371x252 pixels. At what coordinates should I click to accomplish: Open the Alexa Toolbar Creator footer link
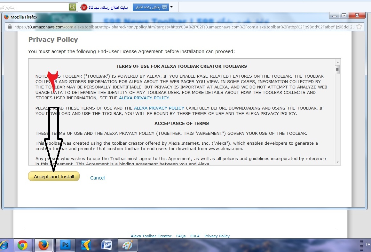click(x=151, y=236)
